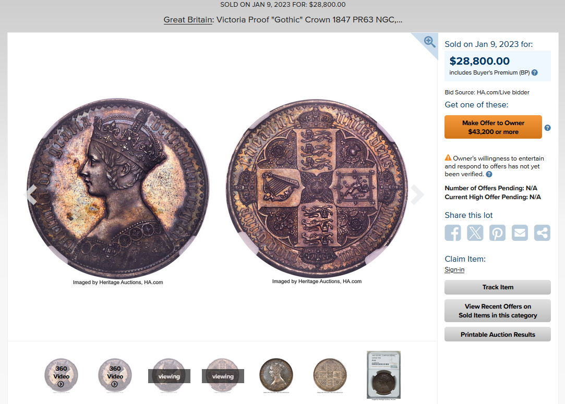565x404 pixels.
Task: Open the generic share icon
Action: pyautogui.click(x=542, y=232)
